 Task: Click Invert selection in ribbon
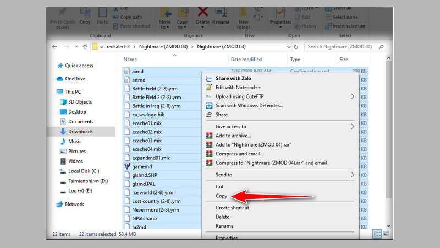pos(348,26)
